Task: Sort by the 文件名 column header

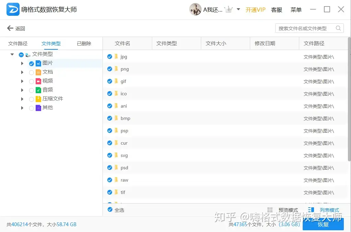Action: [x=128, y=44]
